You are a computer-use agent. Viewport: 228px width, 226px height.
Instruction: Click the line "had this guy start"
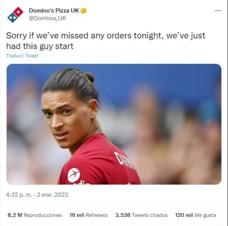(x=40, y=46)
